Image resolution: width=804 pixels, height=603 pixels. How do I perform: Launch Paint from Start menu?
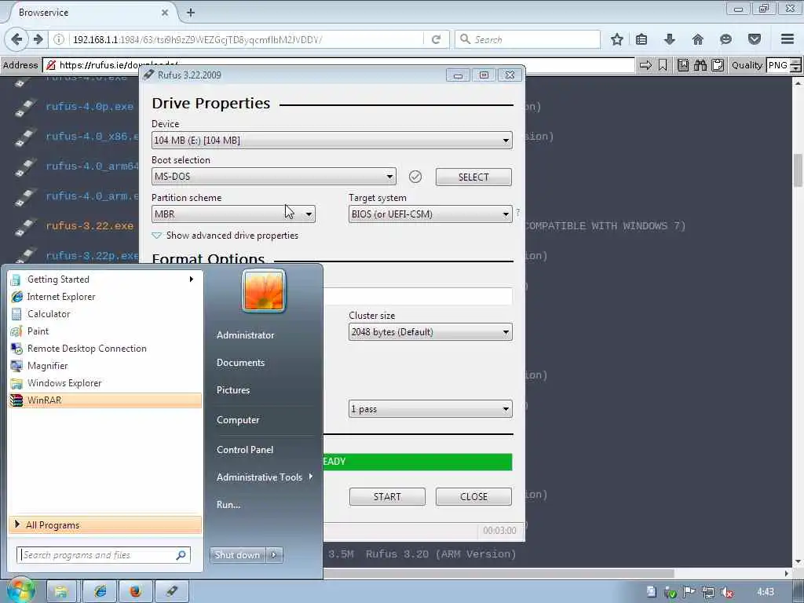(x=105, y=331)
